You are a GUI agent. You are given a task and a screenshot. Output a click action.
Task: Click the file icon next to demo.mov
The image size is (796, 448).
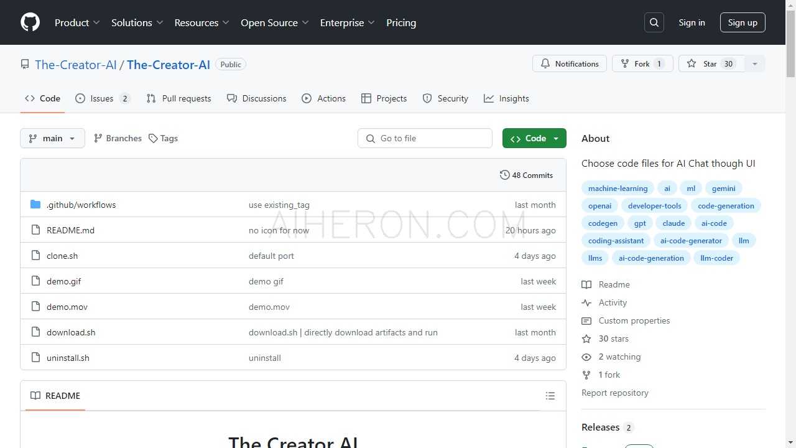pyautogui.click(x=35, y=307)
